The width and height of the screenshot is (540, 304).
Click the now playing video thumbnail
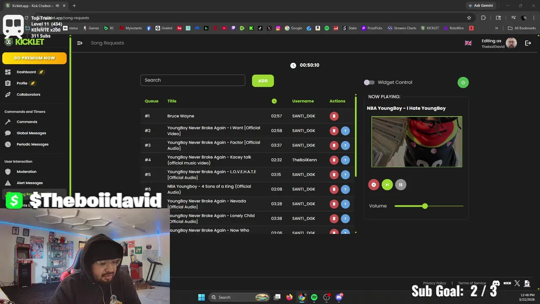click(417, 142)
